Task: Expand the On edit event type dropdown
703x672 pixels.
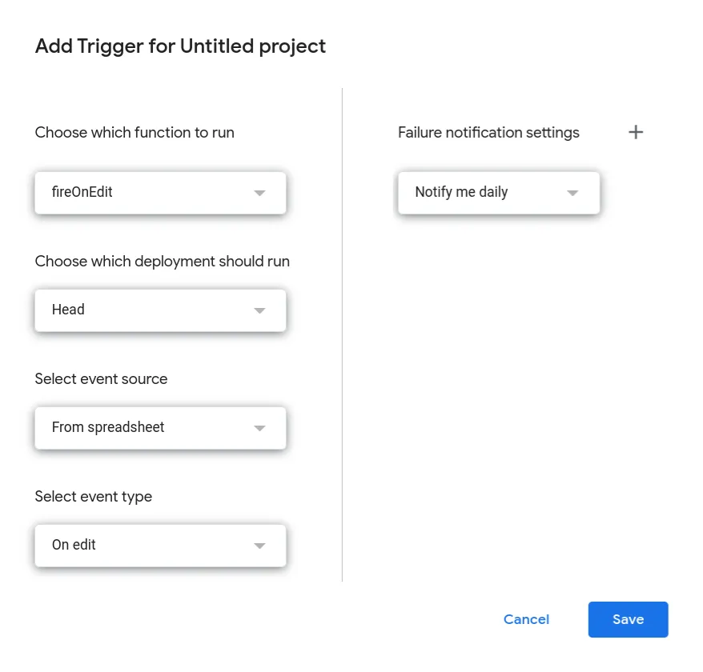Action: [160, 546]
